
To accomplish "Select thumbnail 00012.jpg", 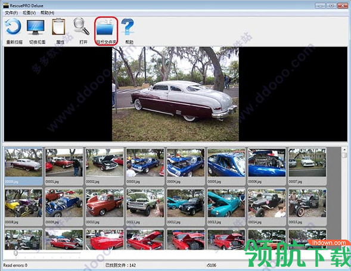I will coord(185,207).
